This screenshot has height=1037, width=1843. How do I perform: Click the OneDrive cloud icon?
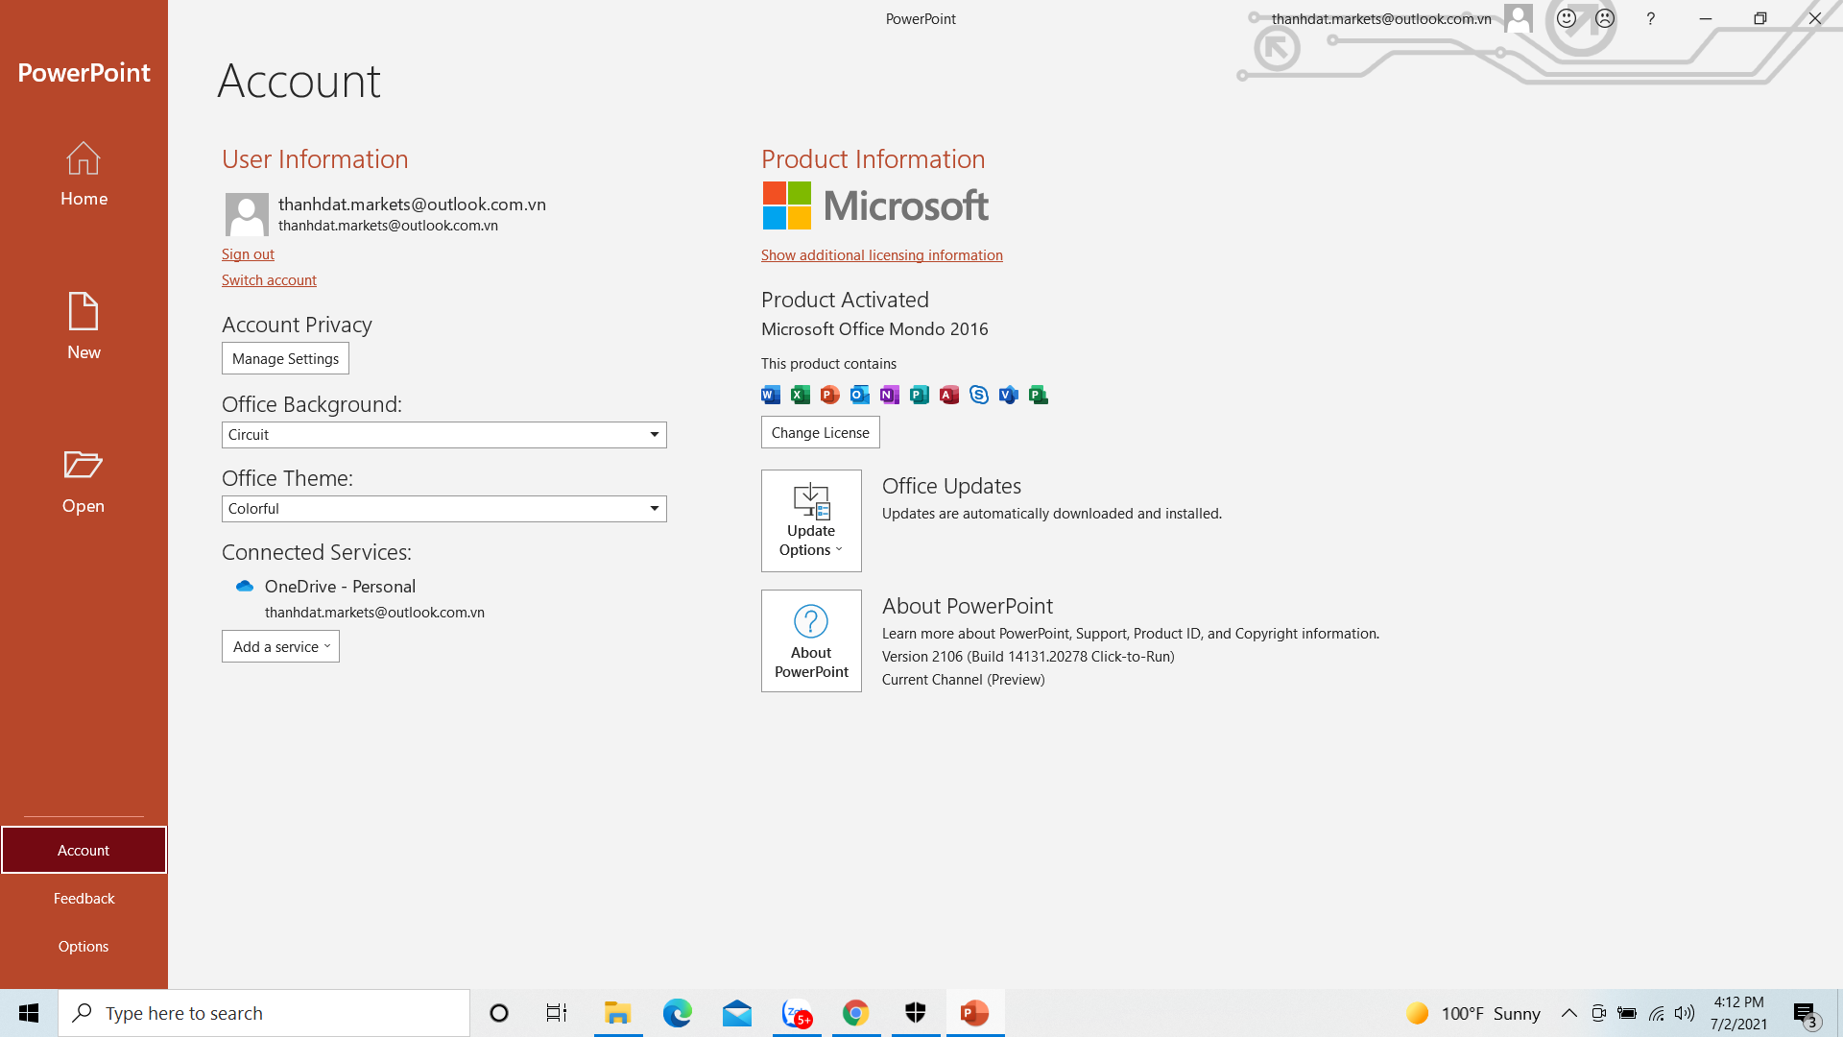pyautogui.click(x=244, y=586)
